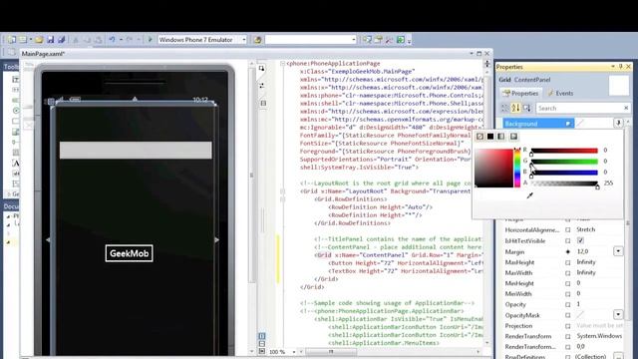The height and width of the screenshot is (359, 638).
Task: Expand the Margin value dropdown
Action: click(x=618, y=251)
